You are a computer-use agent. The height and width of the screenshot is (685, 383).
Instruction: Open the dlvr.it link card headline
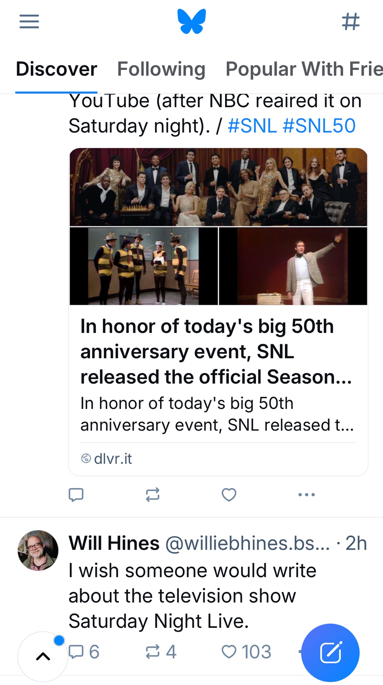[216, 351]
